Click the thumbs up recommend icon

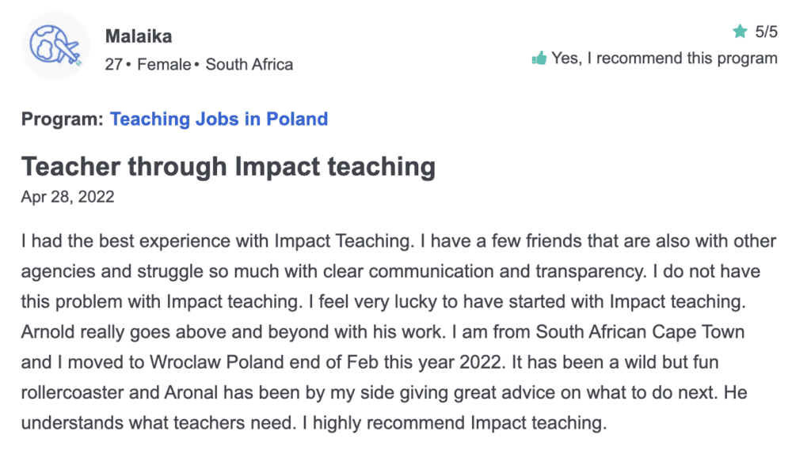tap(539, 58)
